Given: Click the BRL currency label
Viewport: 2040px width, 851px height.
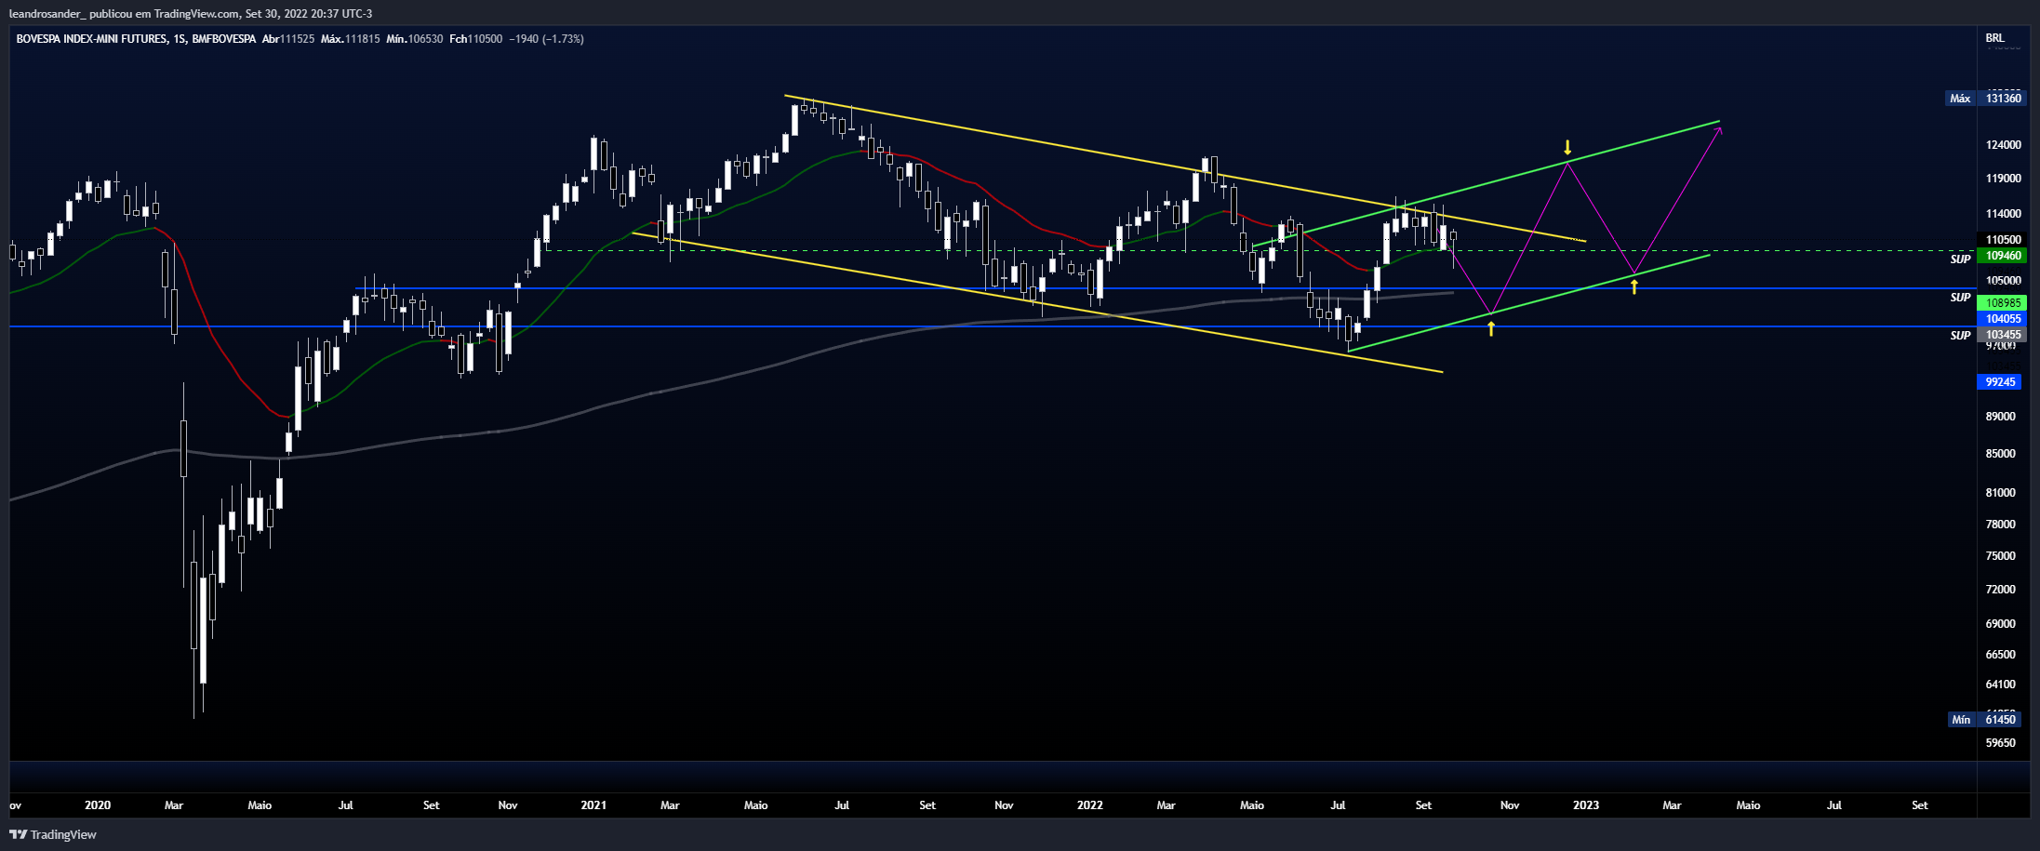Looking at the screenshot, I should coord(1994,38).
